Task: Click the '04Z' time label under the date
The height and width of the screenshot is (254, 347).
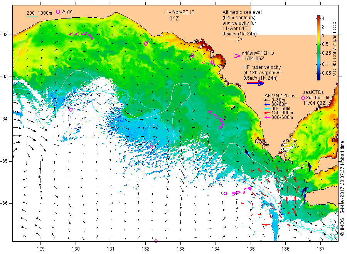Action: [174, 18]
